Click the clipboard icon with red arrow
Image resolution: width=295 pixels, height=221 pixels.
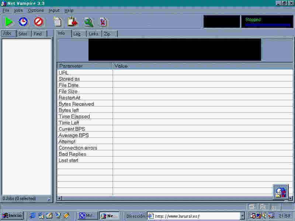[73, 22]
